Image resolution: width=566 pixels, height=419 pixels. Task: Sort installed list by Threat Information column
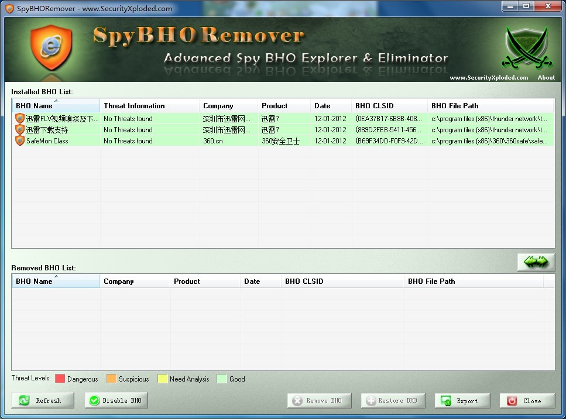coord(149,106)
